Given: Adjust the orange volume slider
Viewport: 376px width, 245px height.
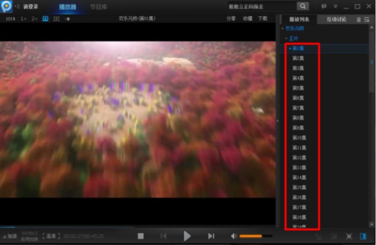Looking at the screenshot, I should [255, 236].
